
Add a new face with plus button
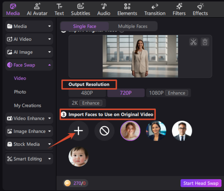tap(78, 131)
